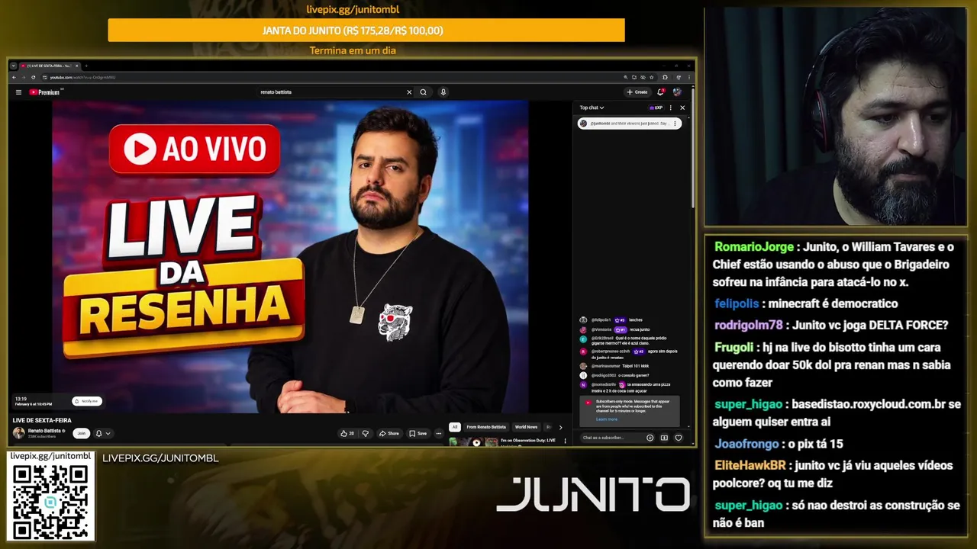The width and height of the screenshot is (977, 549).
Task: Click Joaofrongo username in stream chat
Action: click(747, 444)
